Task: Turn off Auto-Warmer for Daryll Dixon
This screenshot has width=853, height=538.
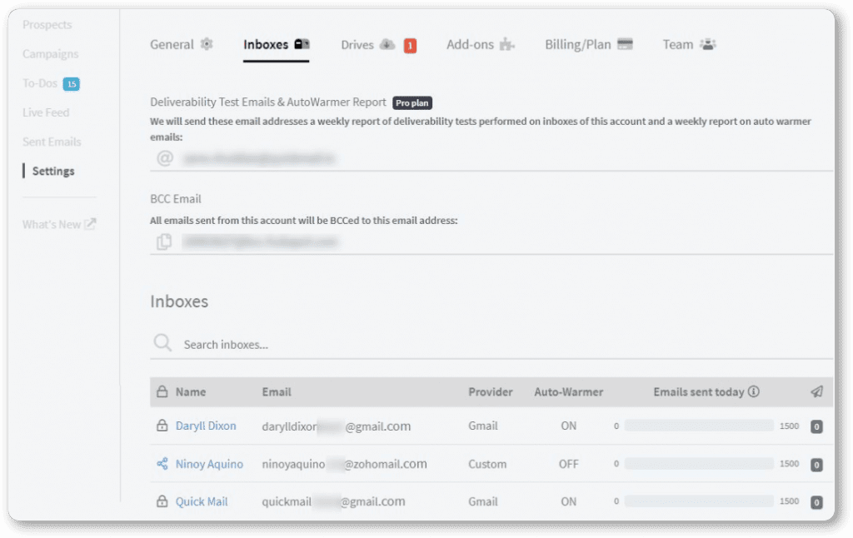Action: 569,426
